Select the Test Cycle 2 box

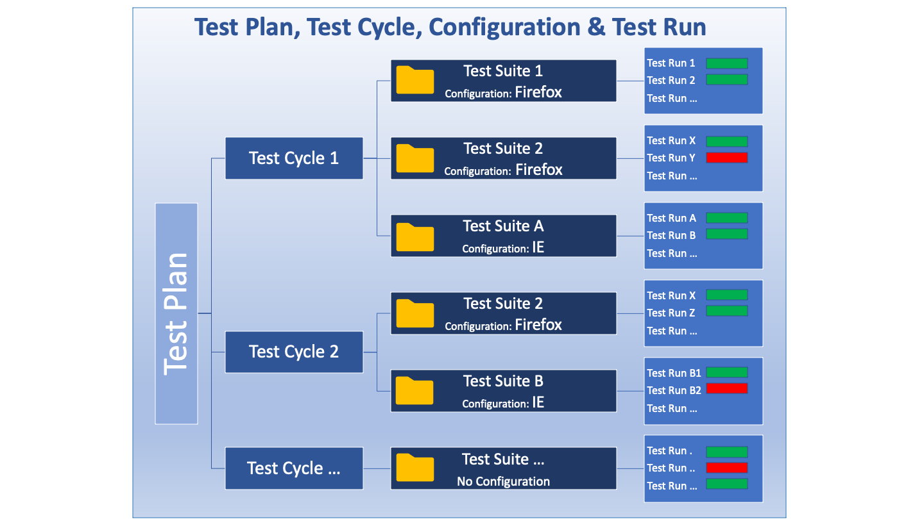294,352
